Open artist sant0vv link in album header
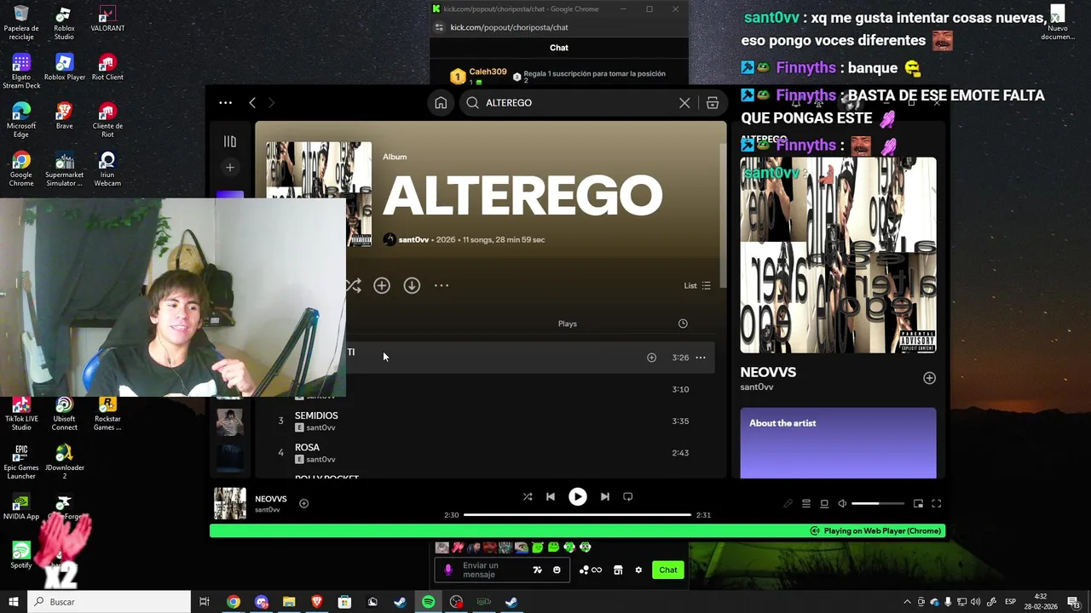1091x613 pixels. coord(413,240)
